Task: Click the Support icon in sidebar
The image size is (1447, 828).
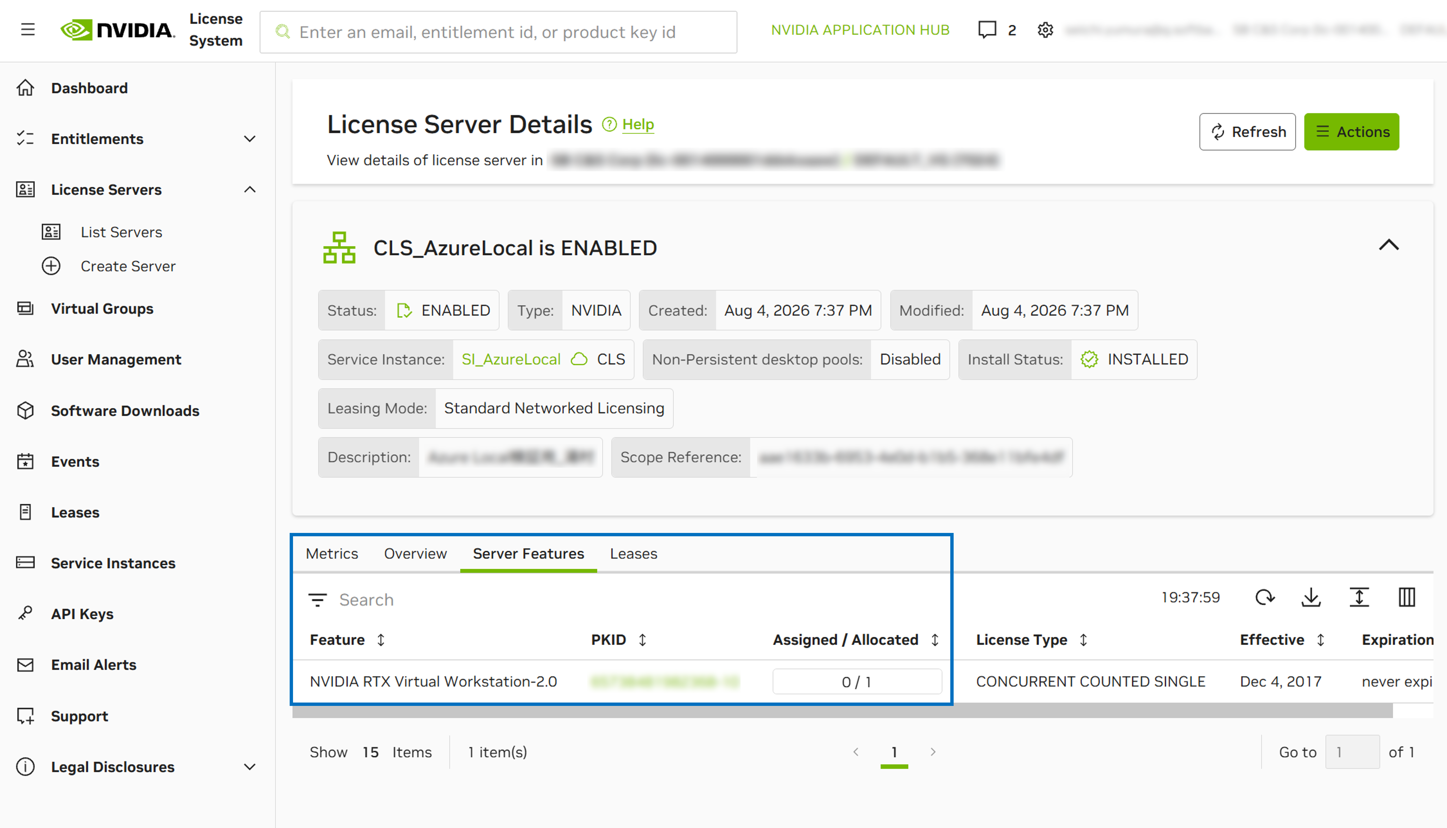Action: pos(25,716)
